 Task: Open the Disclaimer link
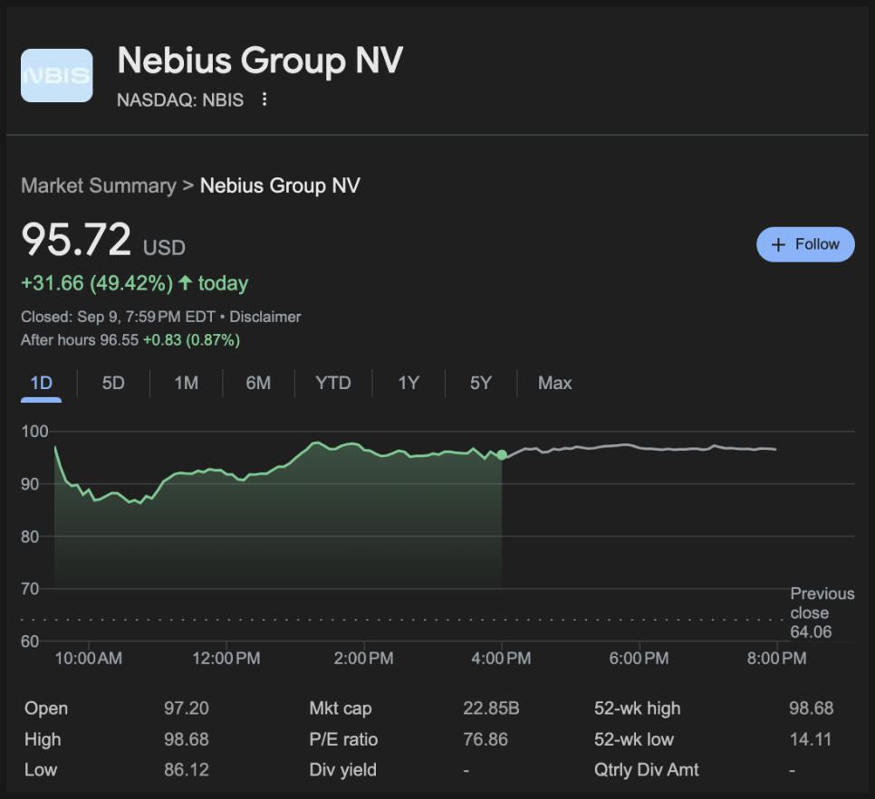coord(265,317)
